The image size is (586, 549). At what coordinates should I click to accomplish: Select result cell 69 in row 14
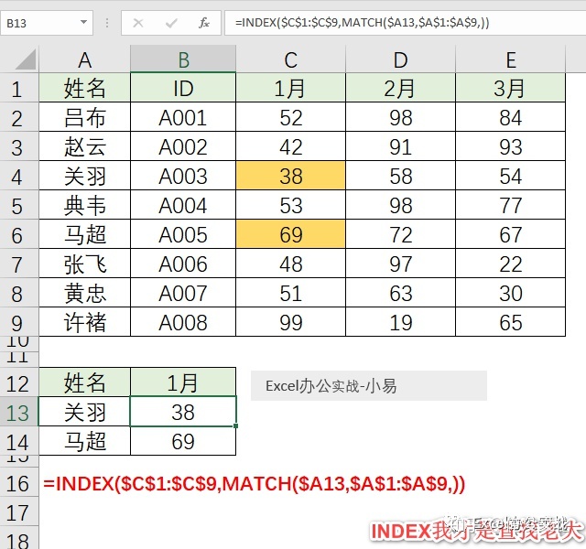pyautogui.click(x=183, y=441)
